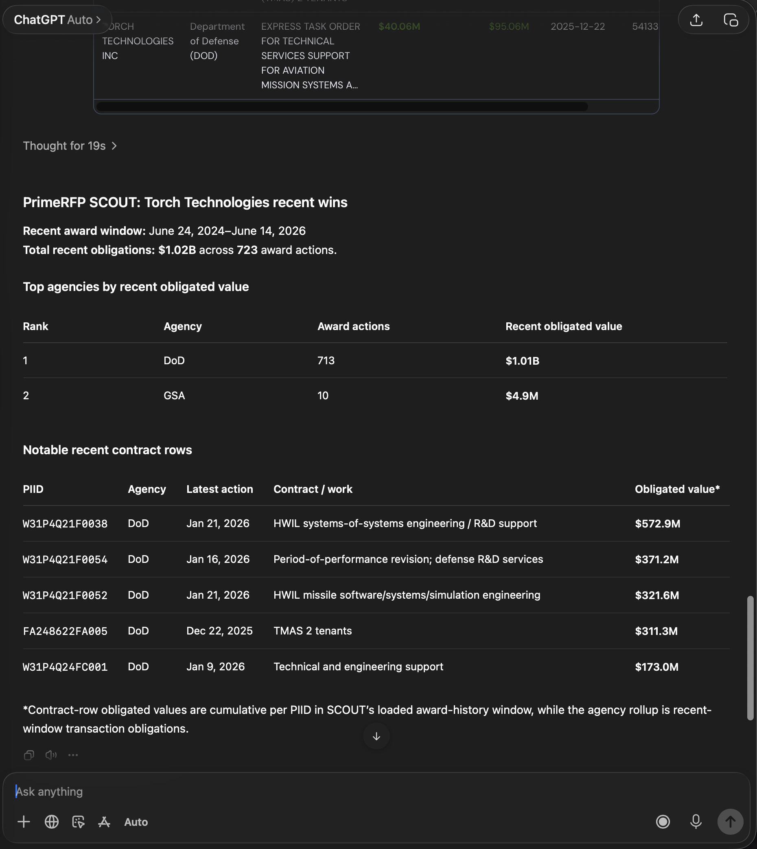Click the record circle icon

[x=663, y=822]
